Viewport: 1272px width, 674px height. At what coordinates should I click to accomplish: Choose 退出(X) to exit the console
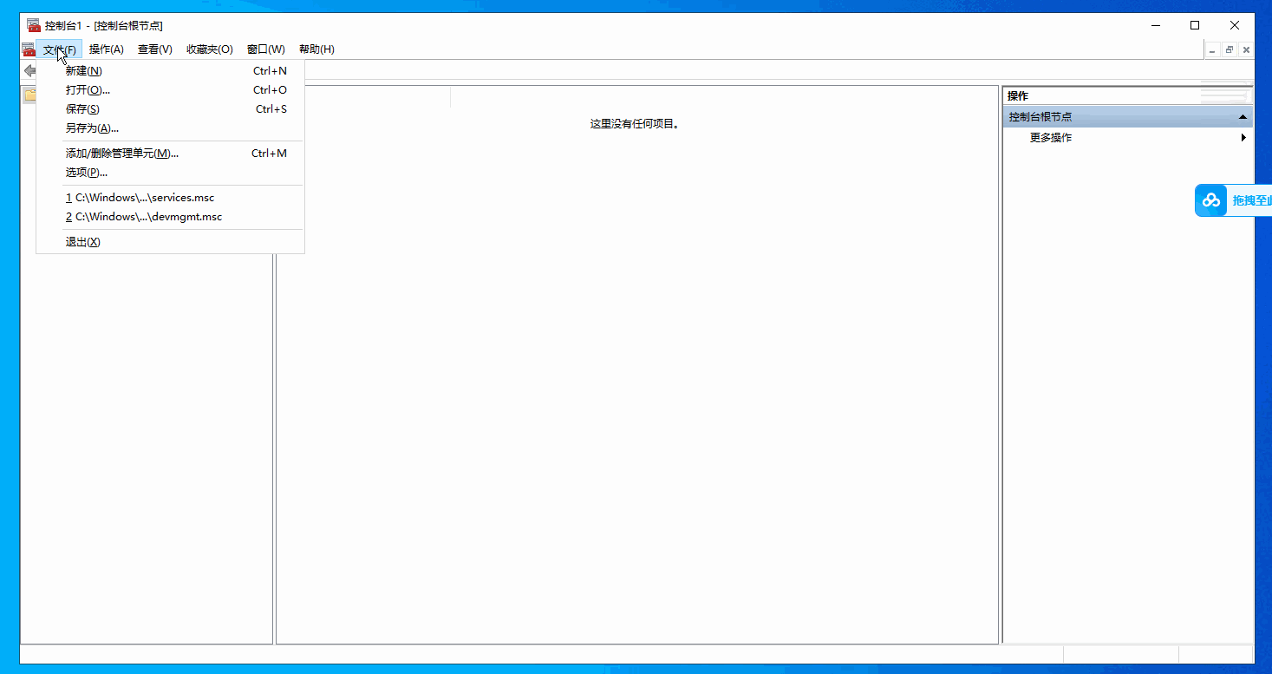point(170,242)
